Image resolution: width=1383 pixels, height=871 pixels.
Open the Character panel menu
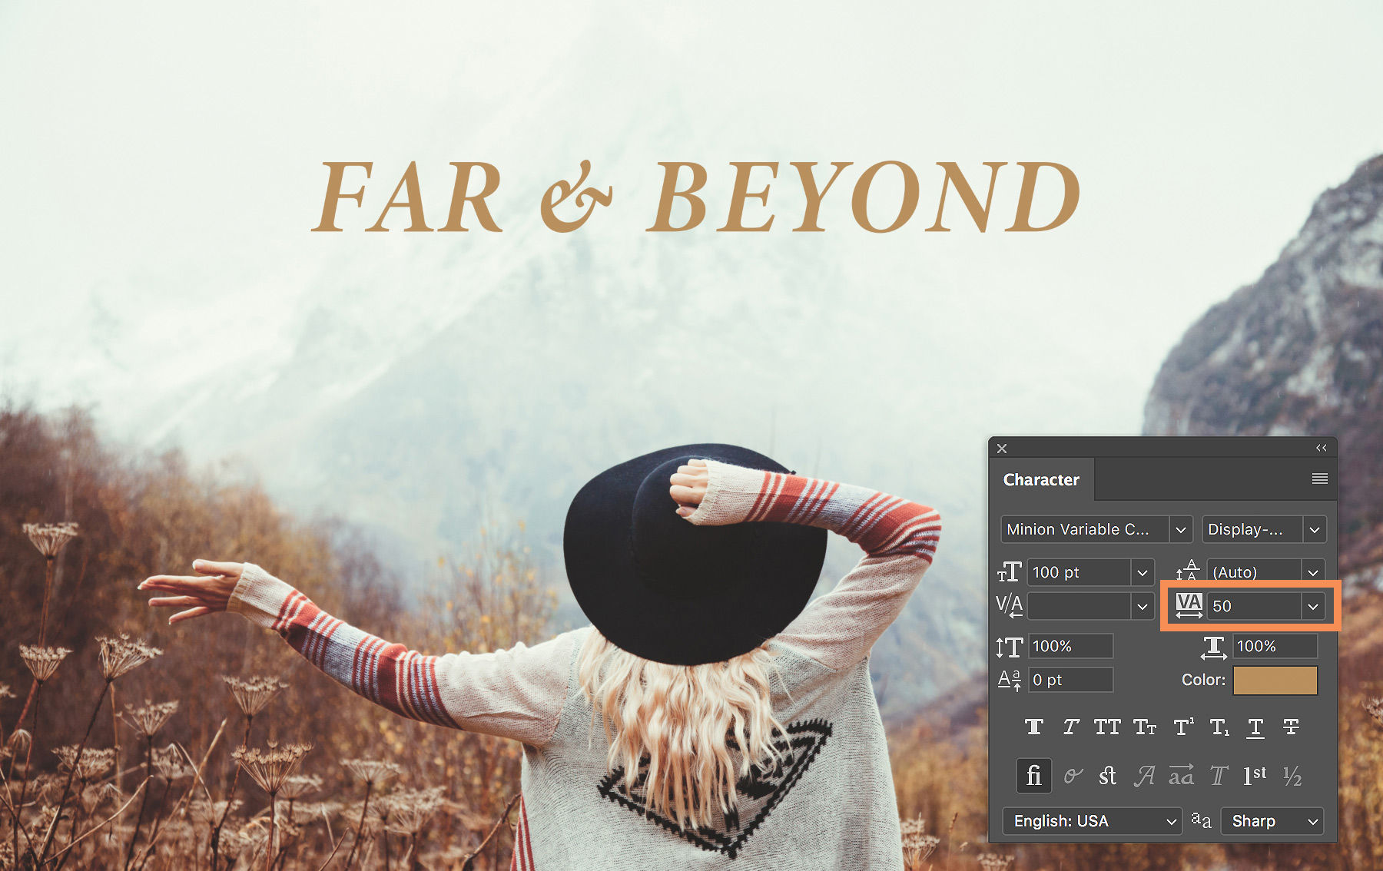click(x=1320, y=479)
